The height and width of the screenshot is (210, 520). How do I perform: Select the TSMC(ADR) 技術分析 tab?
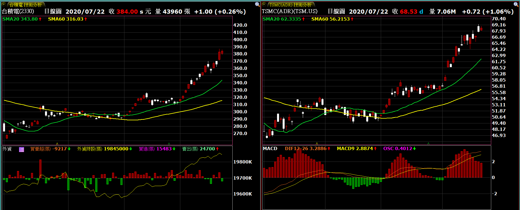[290, 5]
